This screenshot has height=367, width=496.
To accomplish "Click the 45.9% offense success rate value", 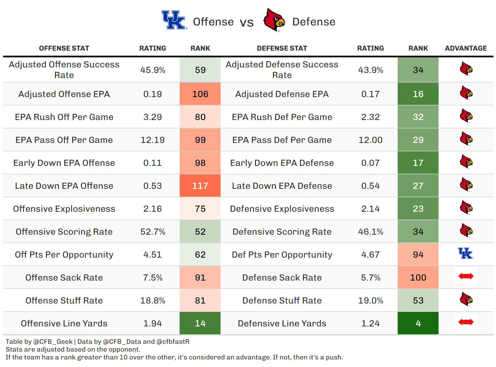I will pyautogui.click(x=152, y=70).
